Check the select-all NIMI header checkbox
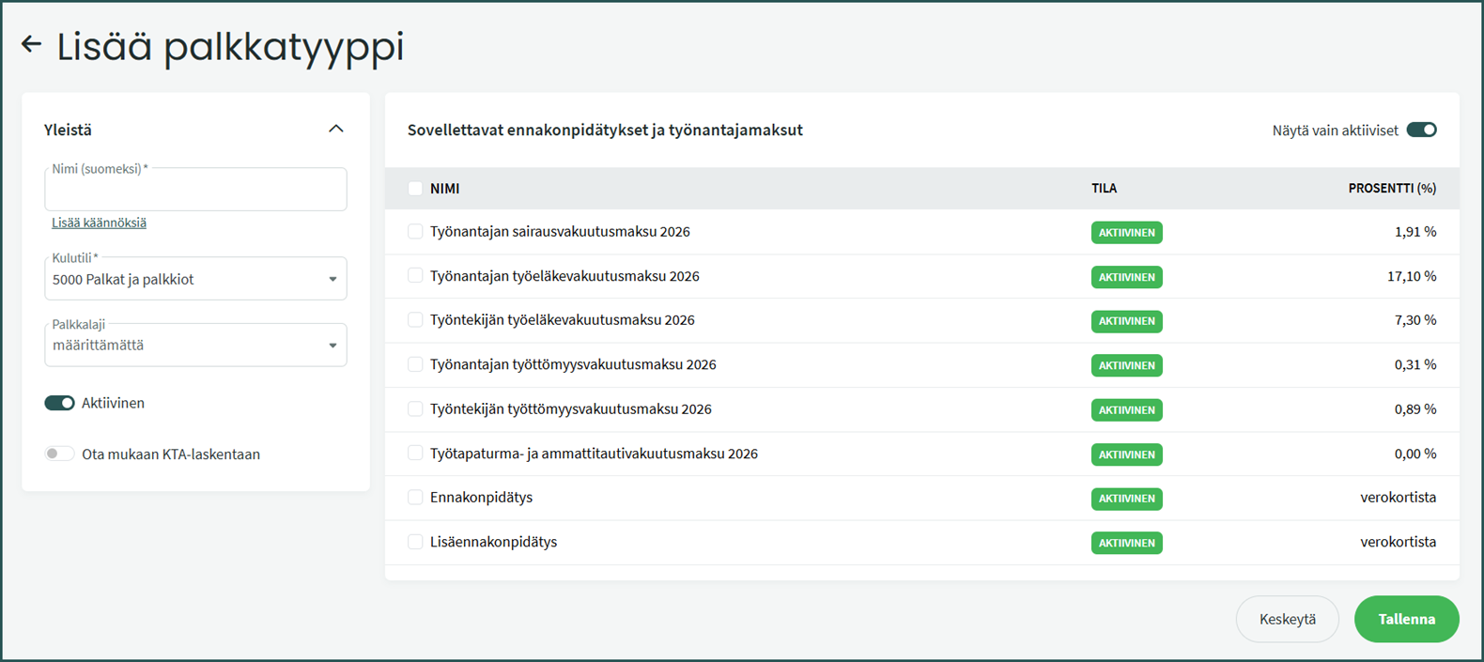Viewport: 1484px width, 662px height. 415,189
